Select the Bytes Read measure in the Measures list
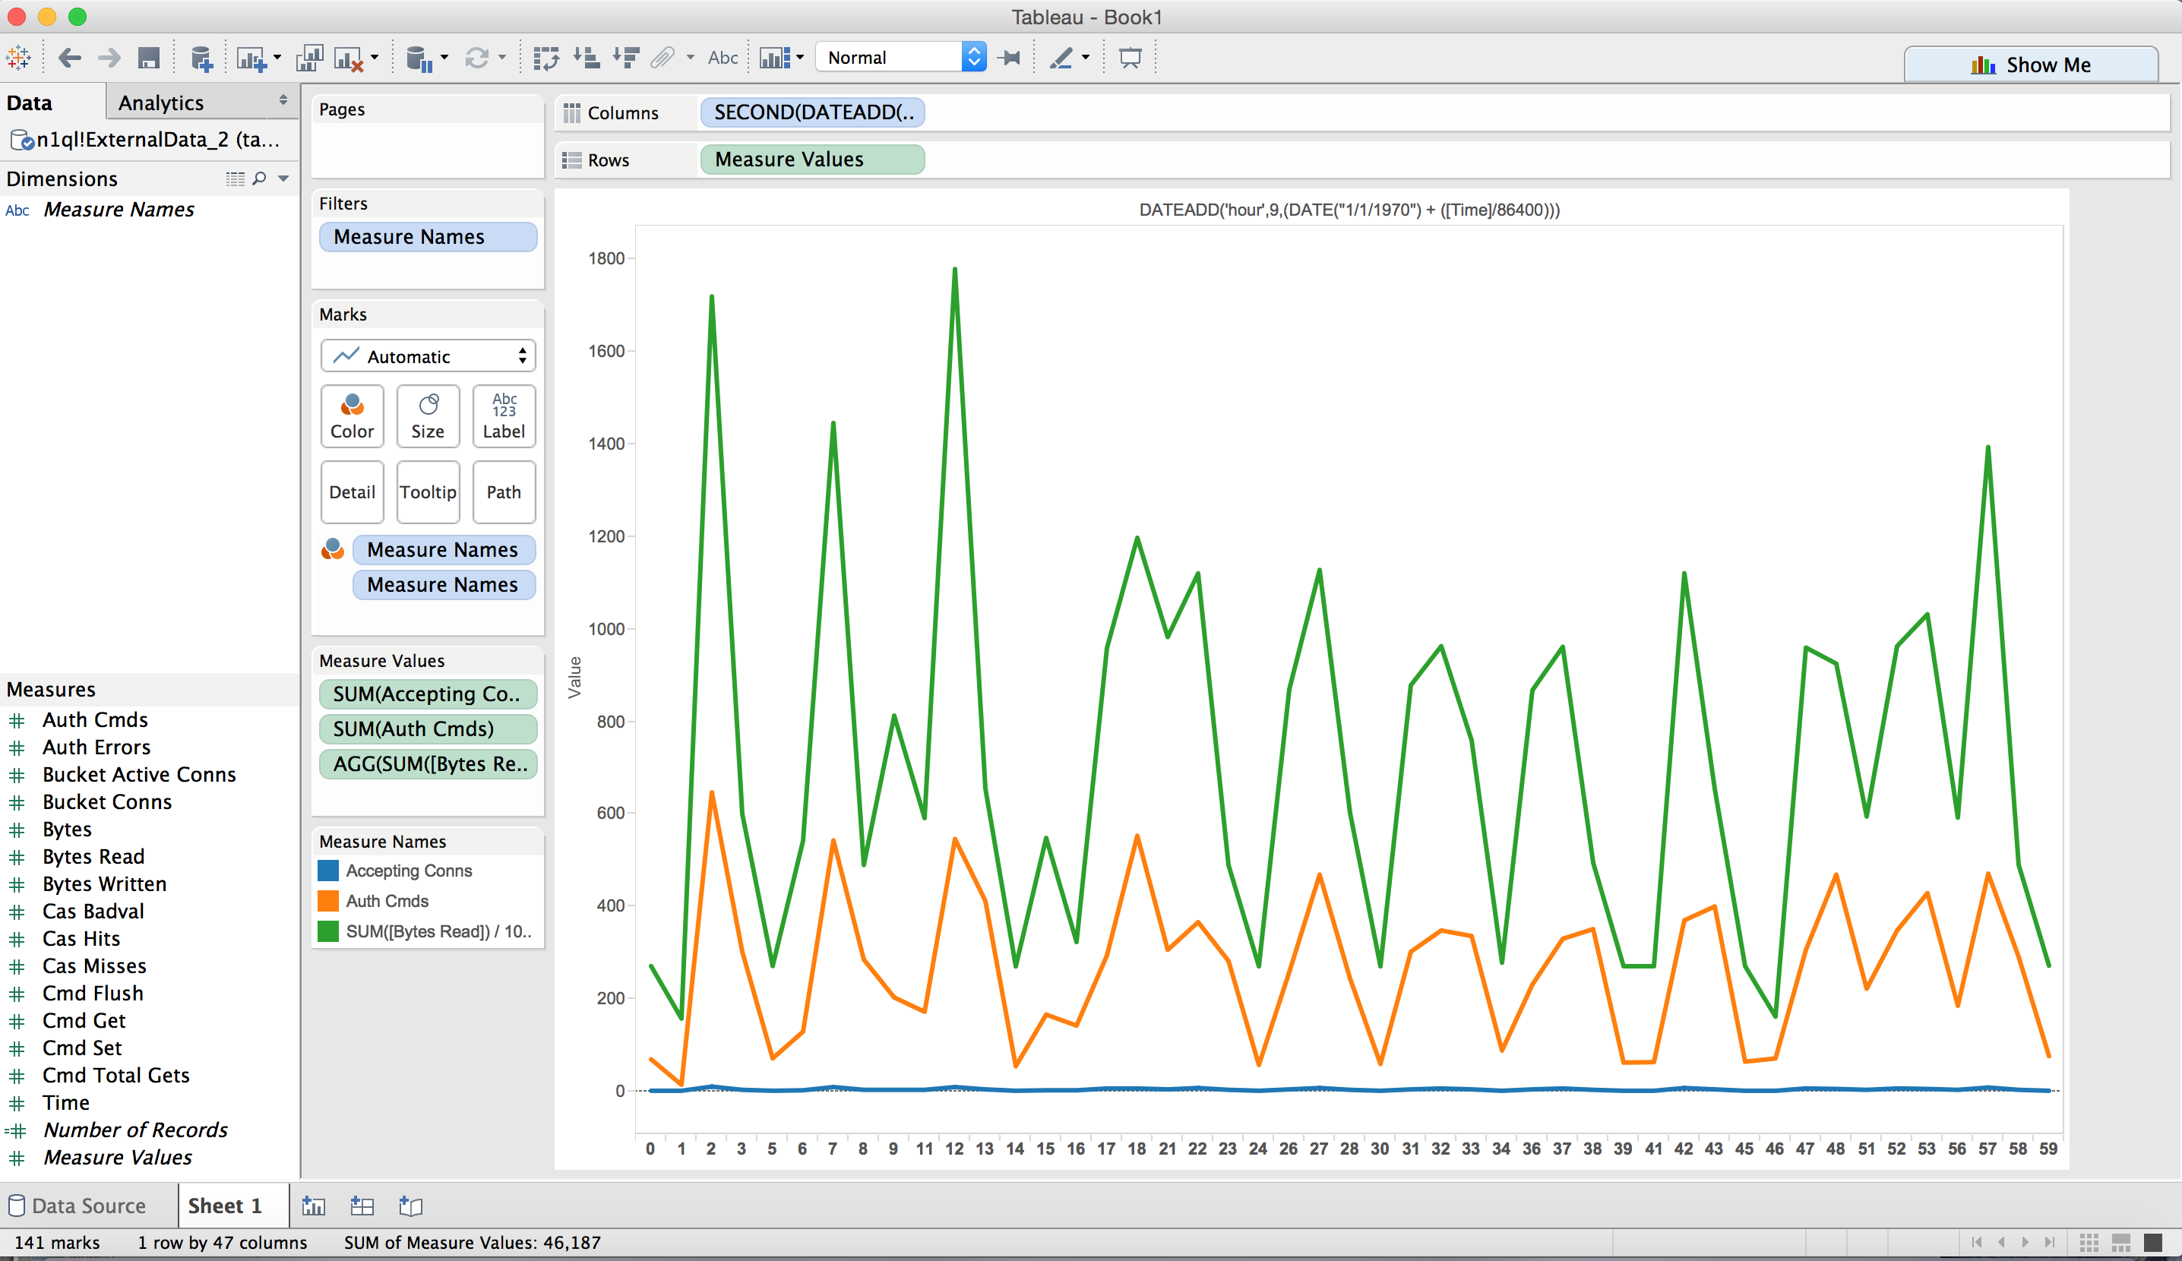 [x=93, y=856]
